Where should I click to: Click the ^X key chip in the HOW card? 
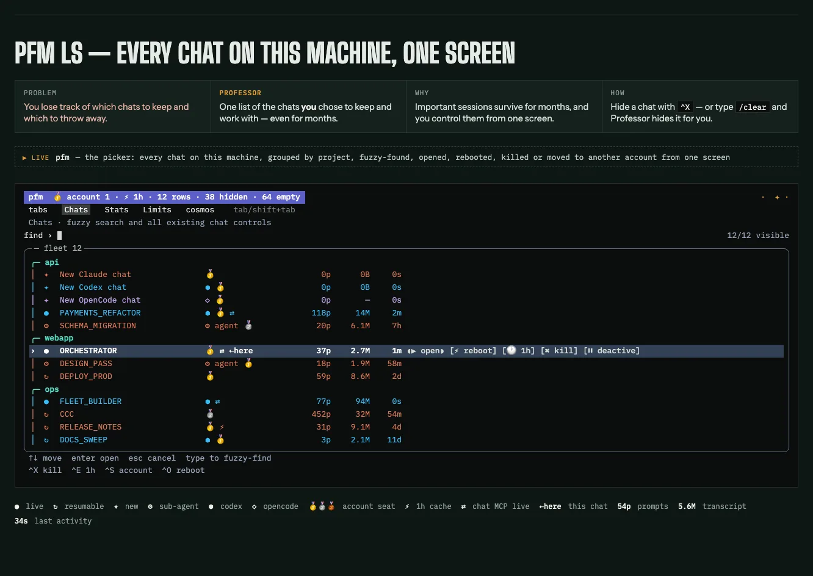point(685,107)
